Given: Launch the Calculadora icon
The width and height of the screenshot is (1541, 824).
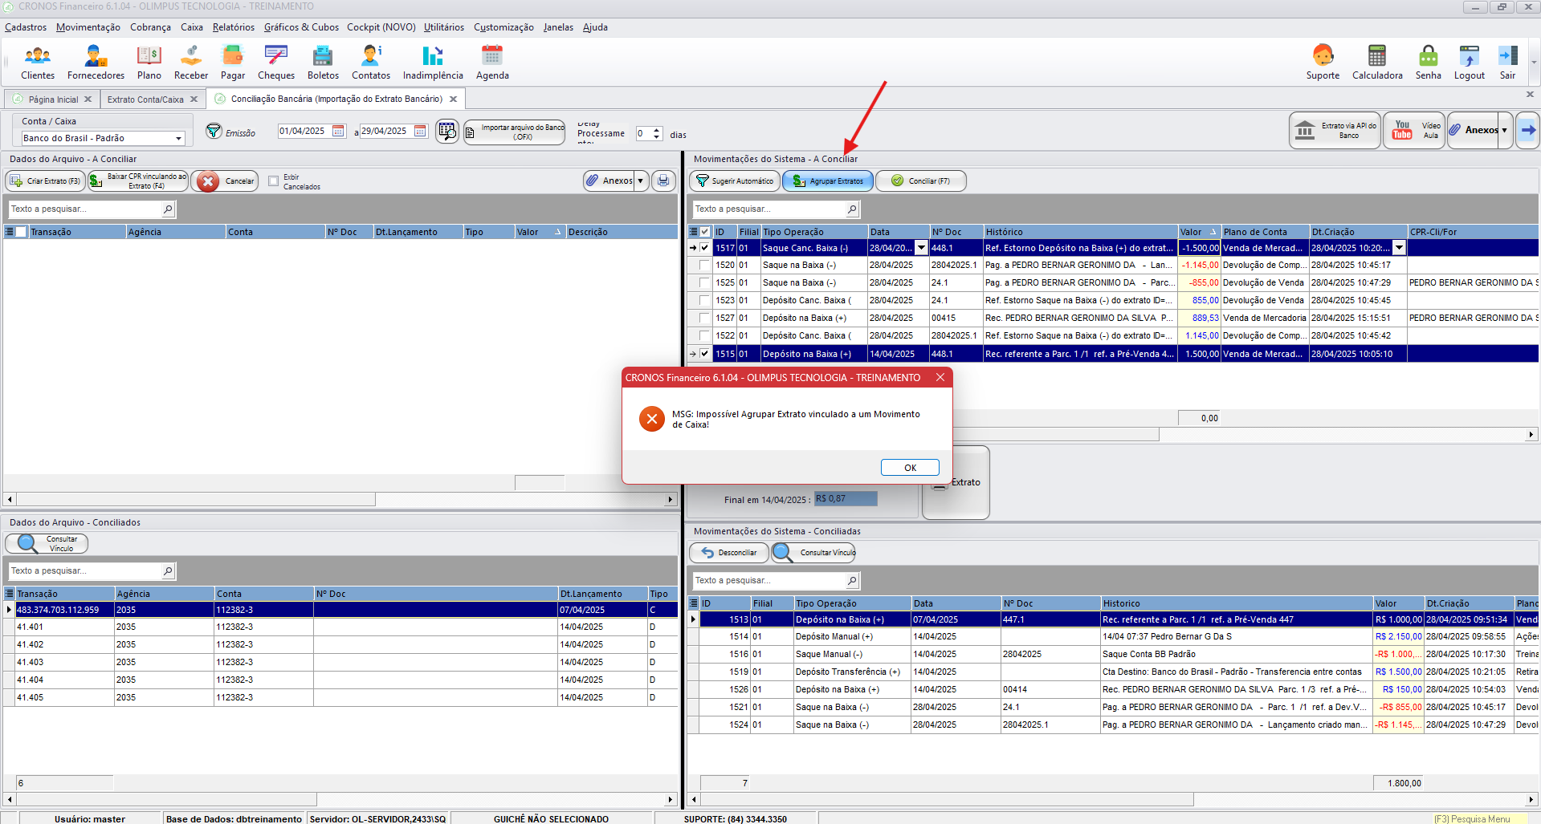Looking at the screenshot, I should 1377,63.
